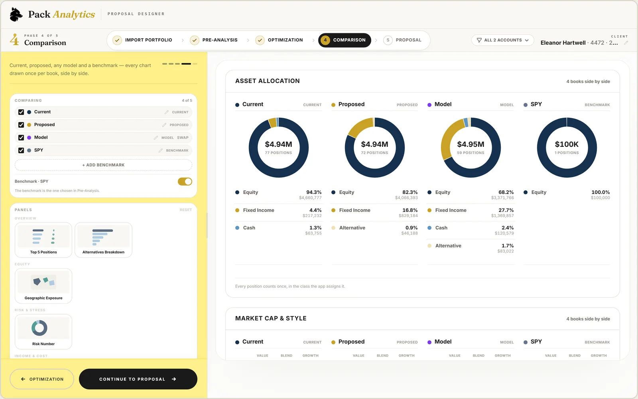Add the Geographic Exposure panel

point(43,286)
